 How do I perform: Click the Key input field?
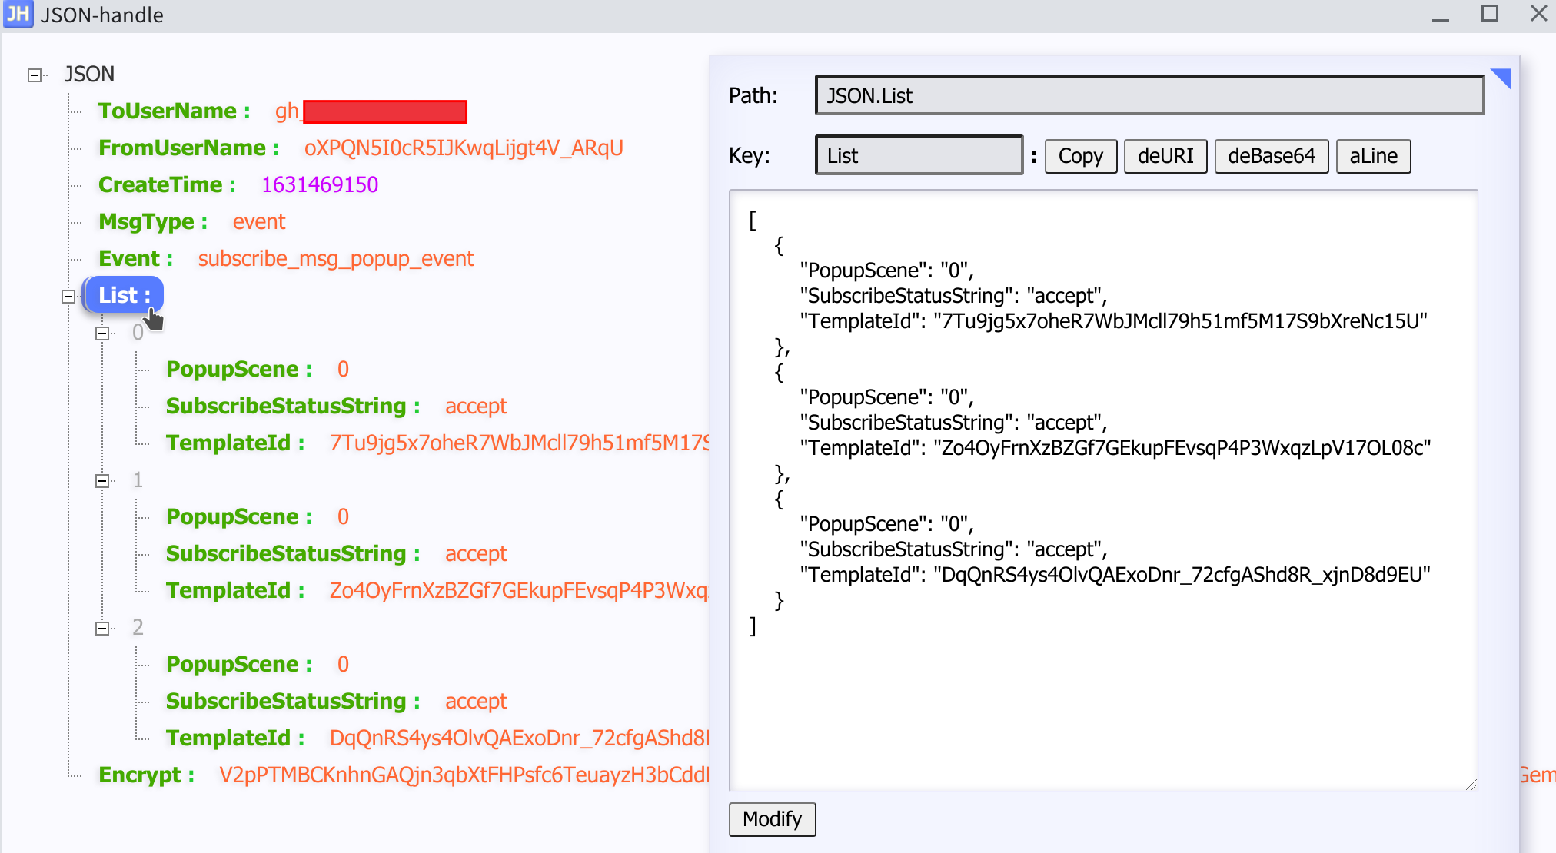tap(918, 155)
